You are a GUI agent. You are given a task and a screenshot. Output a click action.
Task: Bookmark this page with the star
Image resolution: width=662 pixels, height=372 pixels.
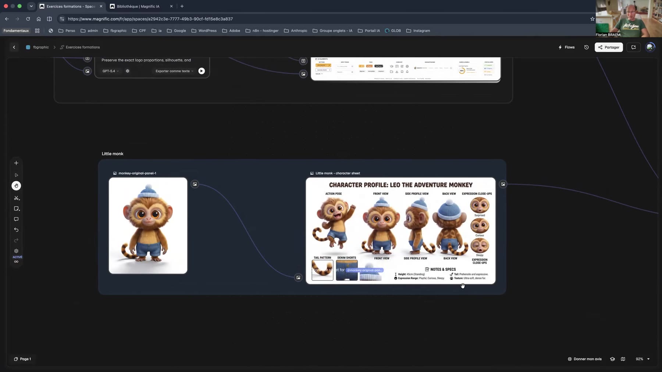[592, 19]
